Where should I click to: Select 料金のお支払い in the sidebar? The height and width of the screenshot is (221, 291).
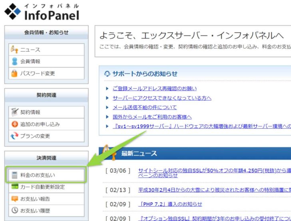pyautogui.click(x=38, y=175)
